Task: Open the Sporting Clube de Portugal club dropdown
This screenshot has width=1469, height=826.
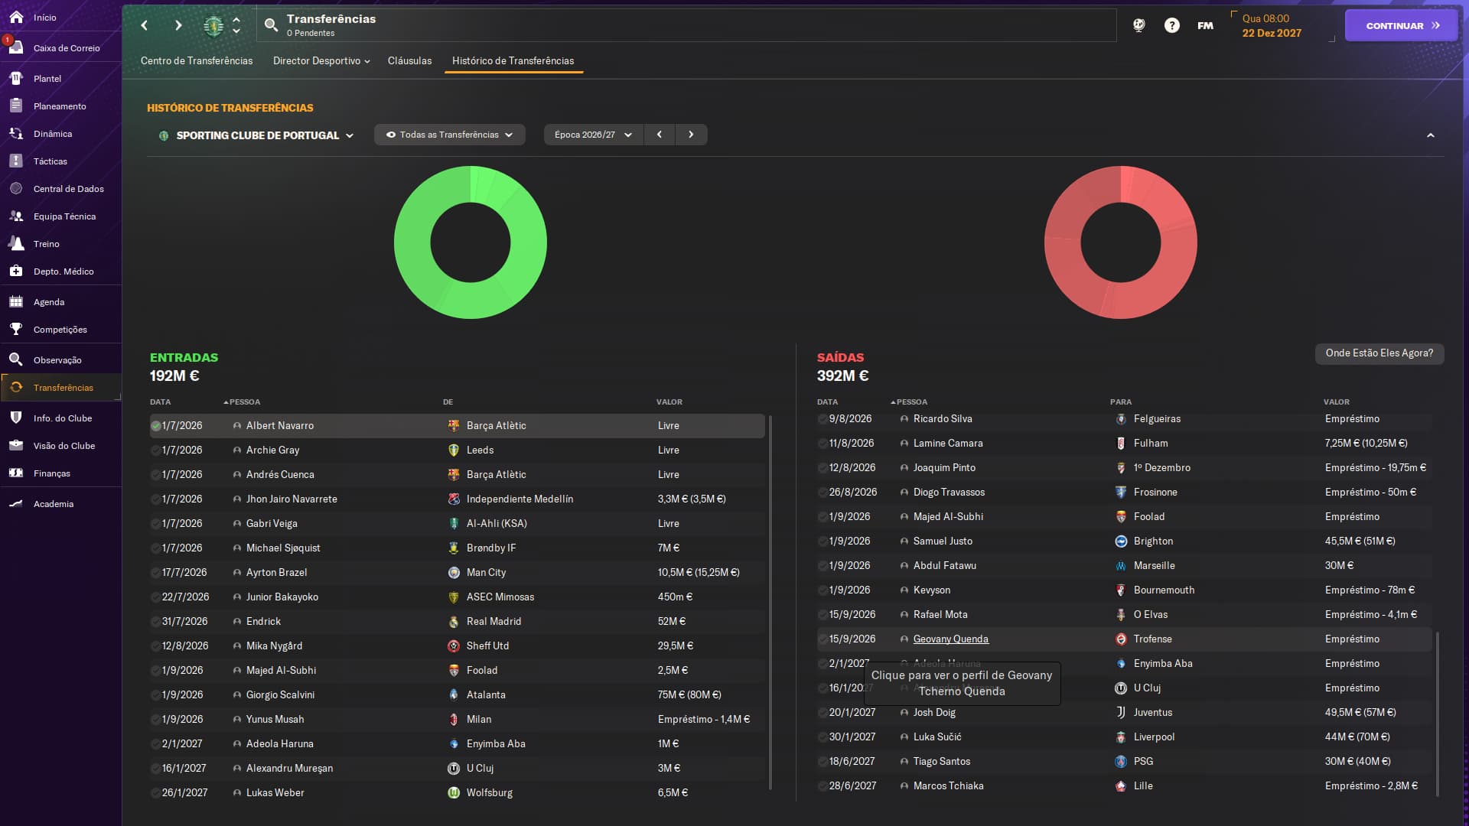Action: [x=257, y=135]
